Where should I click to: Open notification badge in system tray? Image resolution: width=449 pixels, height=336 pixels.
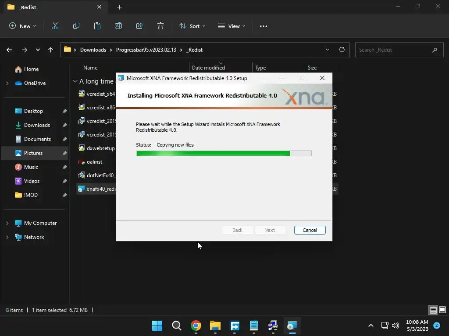click(x=437, y=325)
